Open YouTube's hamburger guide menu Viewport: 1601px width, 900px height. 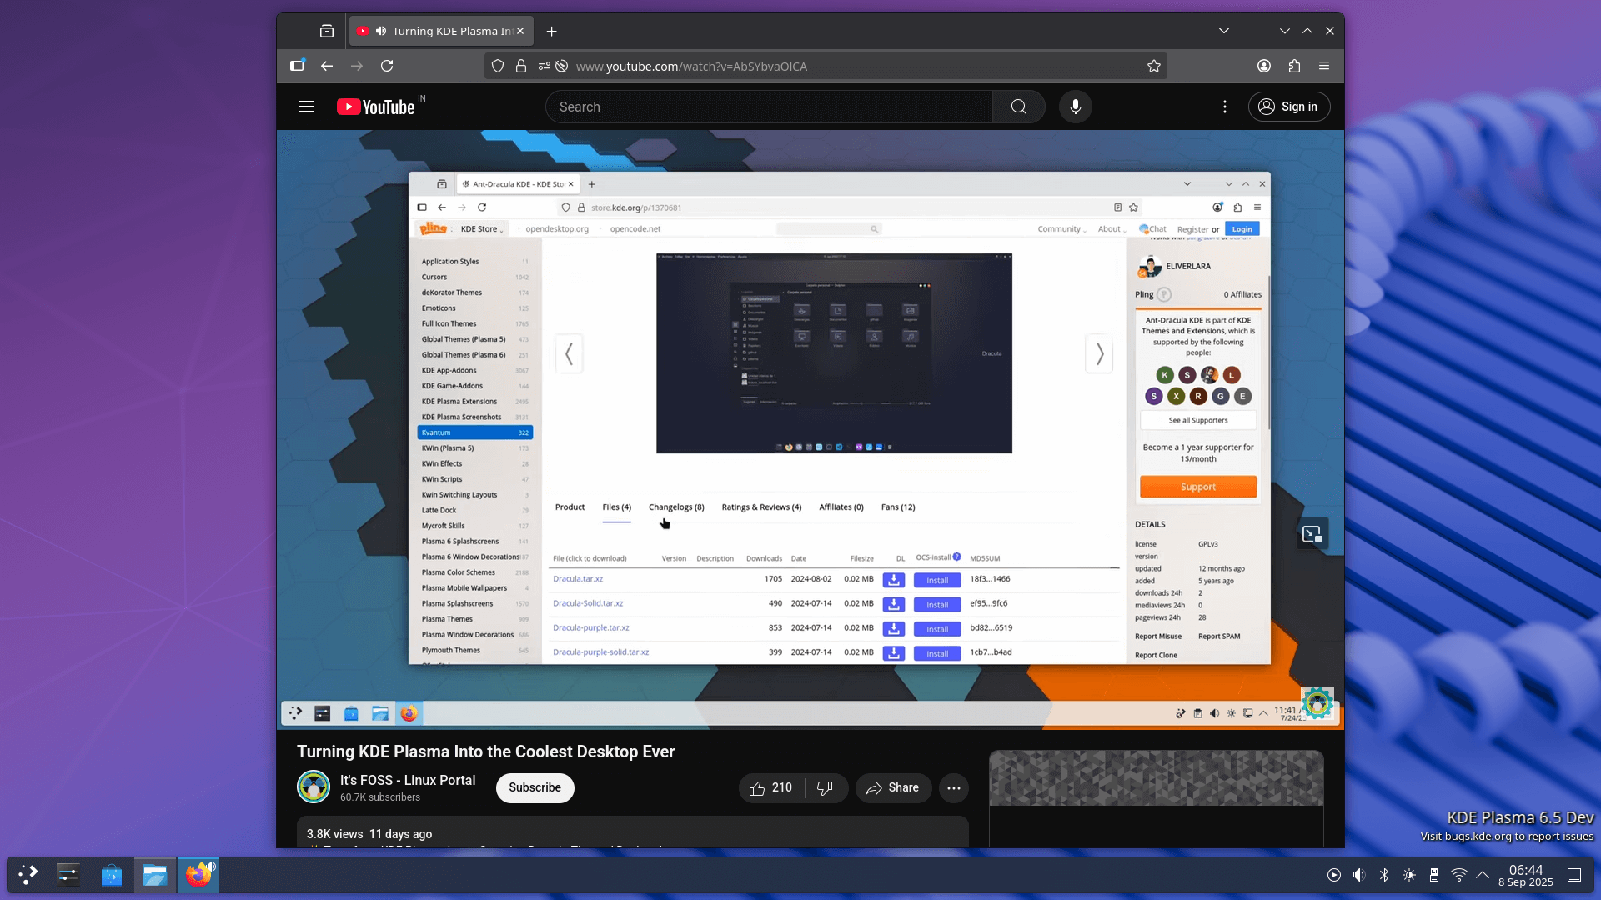pos(307,107)
